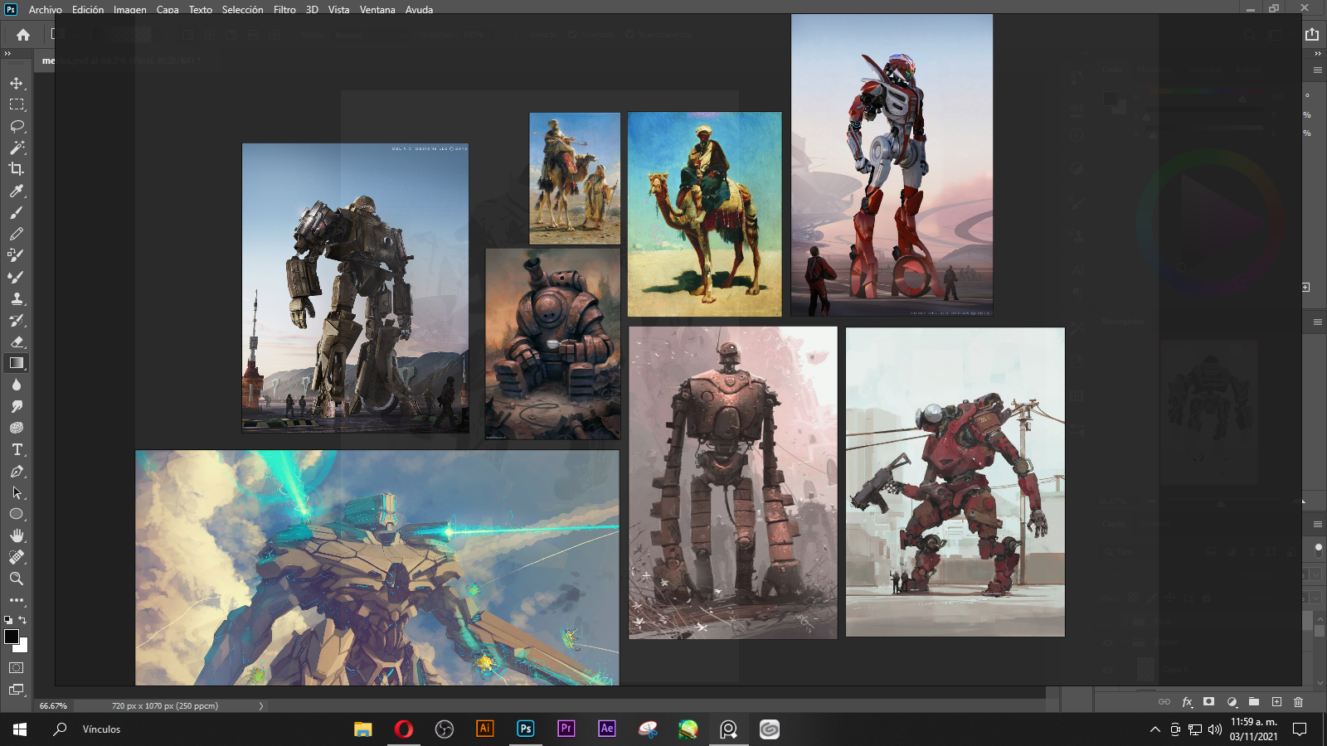Select the Brush tool
The height and width of the screenshot is (746, 1327).
click(x=17, y=212)
